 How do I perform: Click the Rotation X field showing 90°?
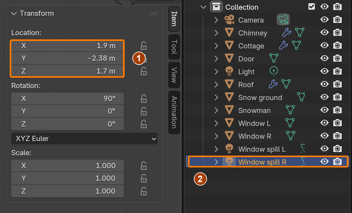[x=67, y=98]
